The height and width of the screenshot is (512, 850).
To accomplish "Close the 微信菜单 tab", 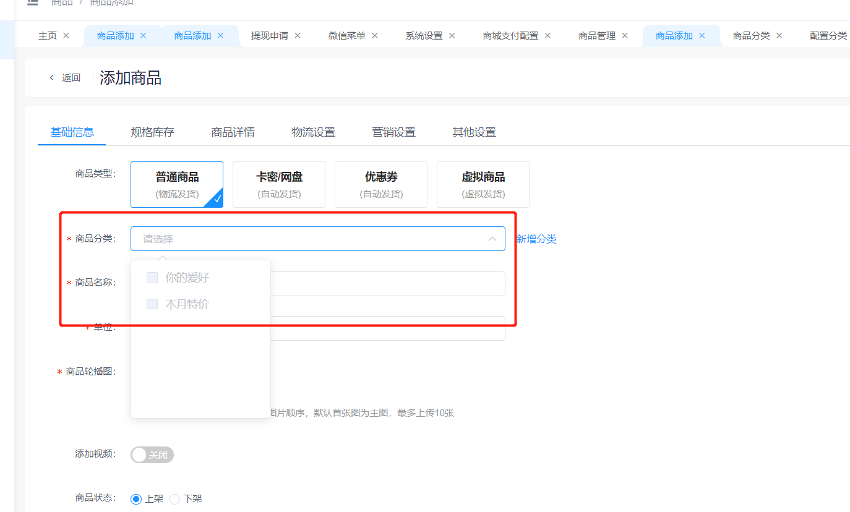I will point(375,36).
